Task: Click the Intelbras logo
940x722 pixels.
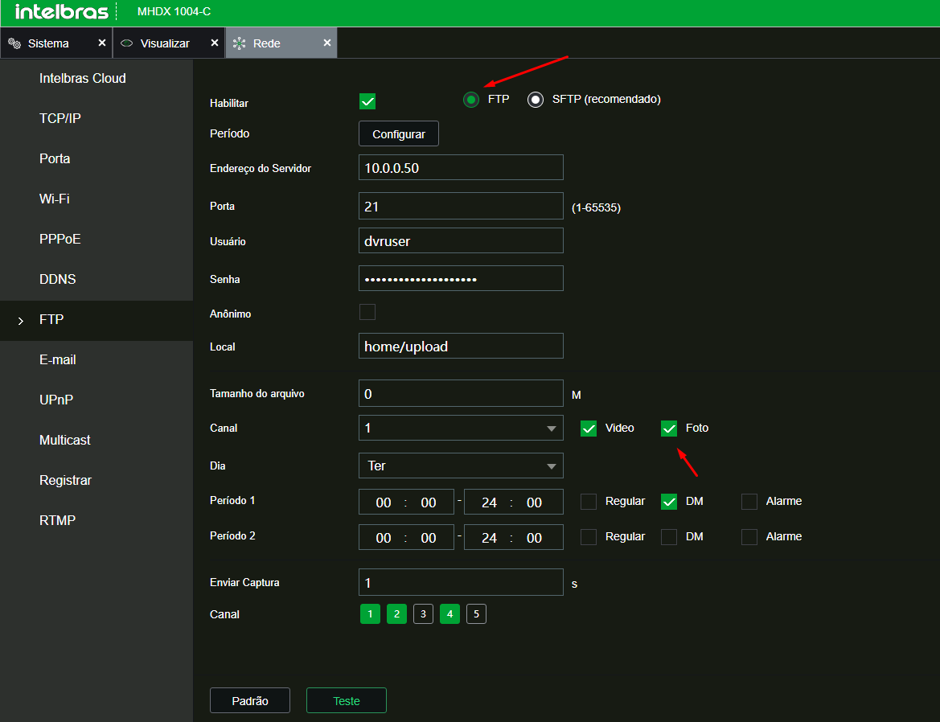Action: 61,11
